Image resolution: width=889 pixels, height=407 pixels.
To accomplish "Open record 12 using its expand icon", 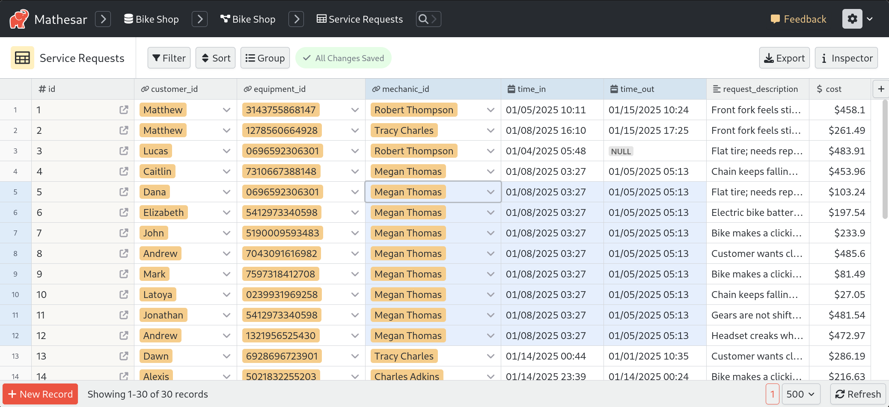I will pos(124,336).
